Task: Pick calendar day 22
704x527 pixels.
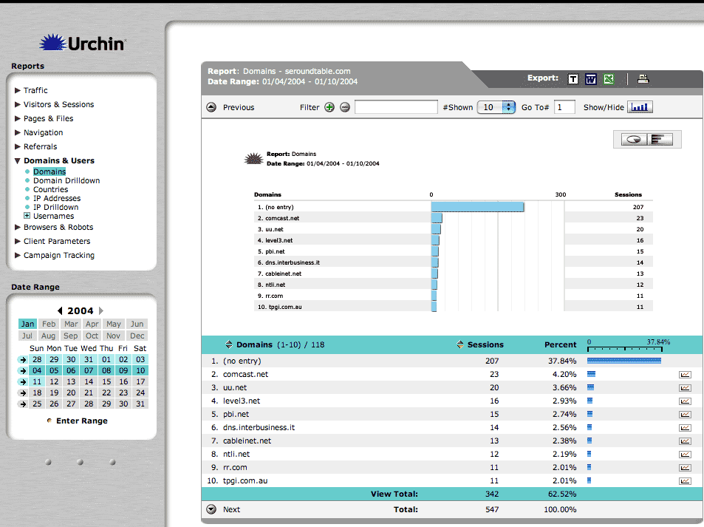Action: tap(106, 392)
